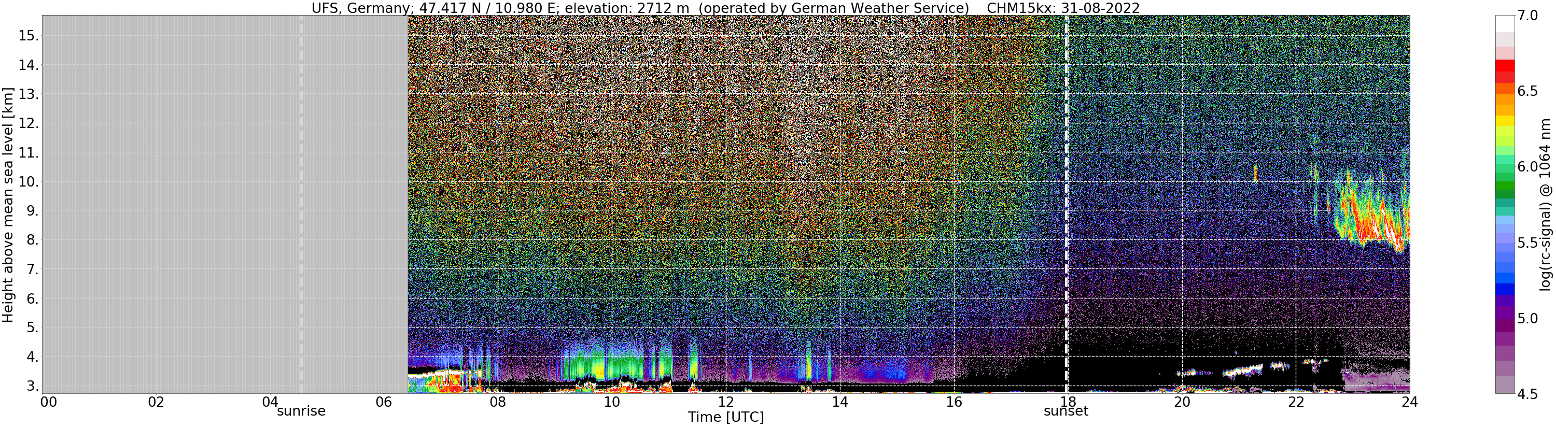
Task: Click the 'Time [UTC]' axis label
Action: pyautogui.click(x=725, y=417)
